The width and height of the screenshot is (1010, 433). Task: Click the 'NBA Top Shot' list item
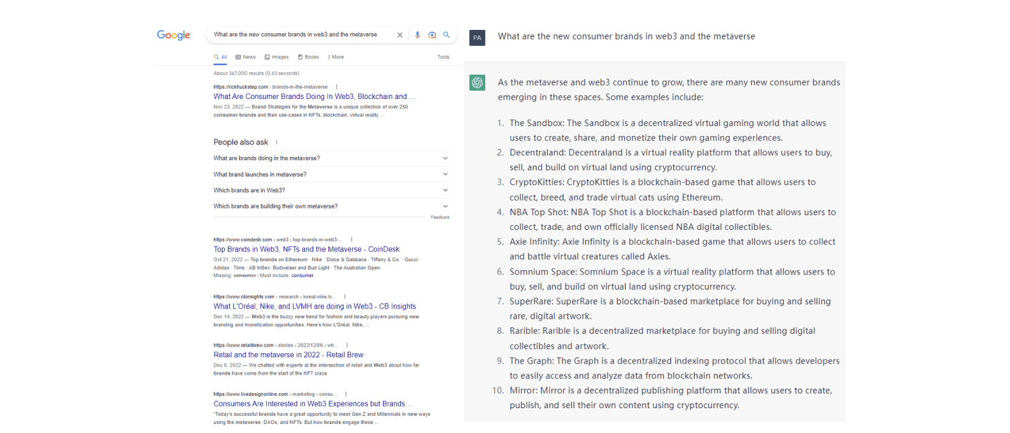pos(672,219)
